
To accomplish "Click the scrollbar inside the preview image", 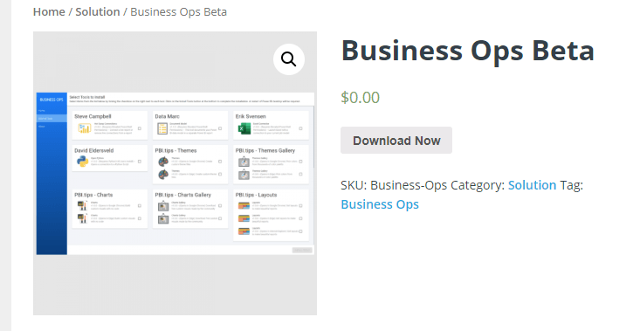I will (313, 137).
